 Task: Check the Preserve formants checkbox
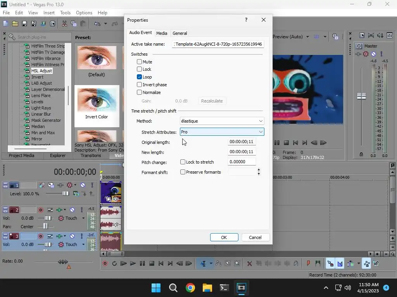(x=183, y=172)
